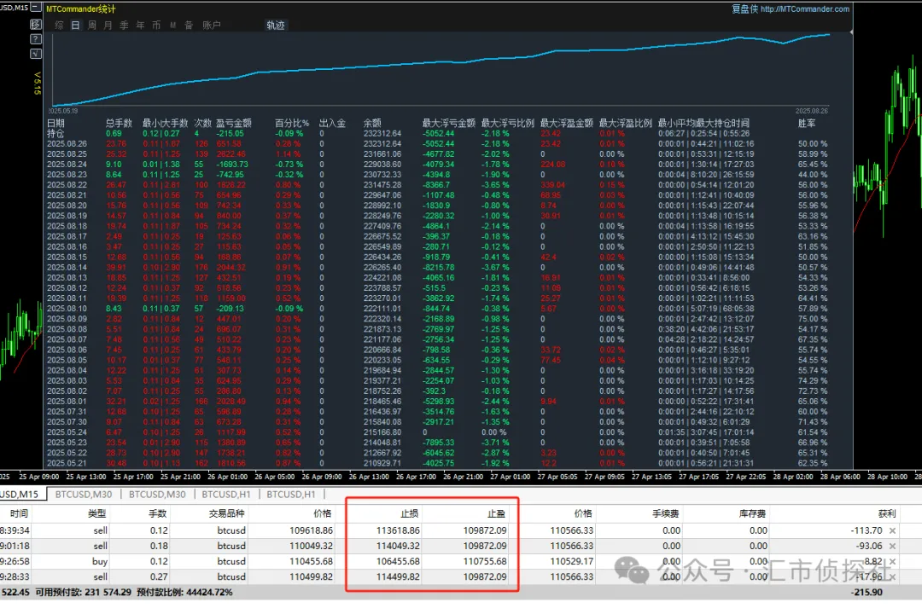Click the 移 move panel icon
The width and height of the screenshot is (922, 608).
pos(36,24)
